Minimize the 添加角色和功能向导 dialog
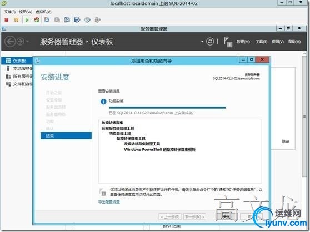 [243, 59]
